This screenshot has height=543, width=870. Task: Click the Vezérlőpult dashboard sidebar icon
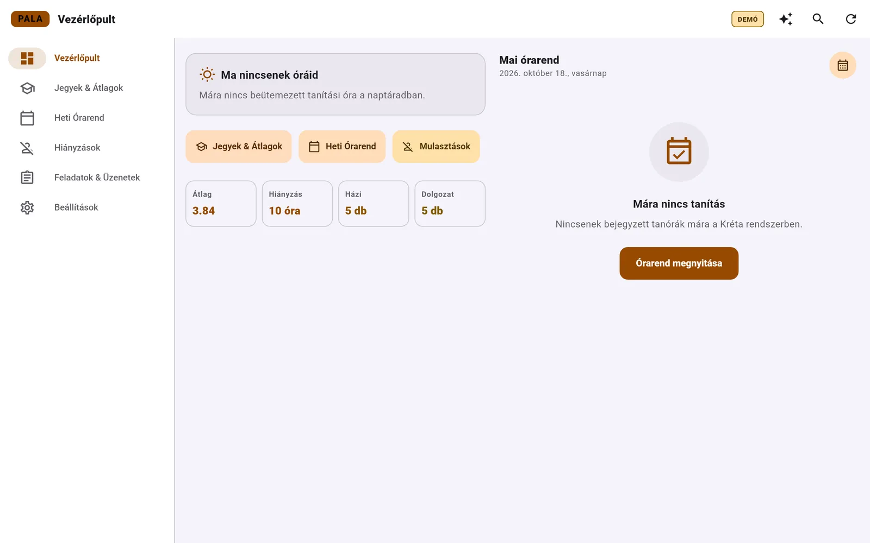[x=27, y=58]
